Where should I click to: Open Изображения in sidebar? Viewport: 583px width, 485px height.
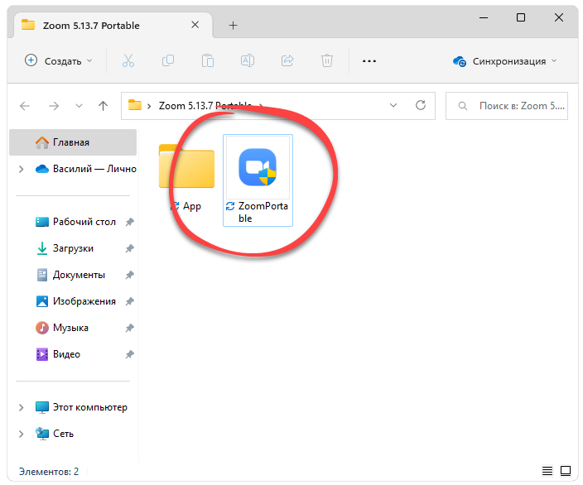pos(76,301)
